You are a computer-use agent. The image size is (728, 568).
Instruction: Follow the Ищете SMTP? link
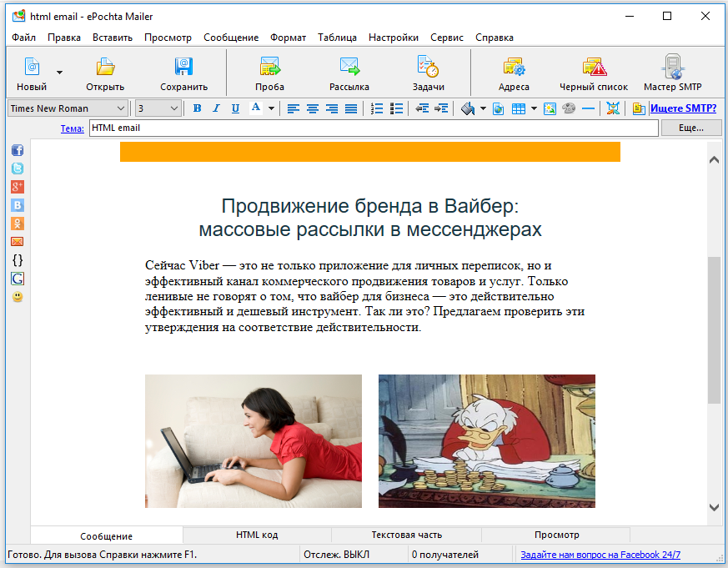click(683, 108)
